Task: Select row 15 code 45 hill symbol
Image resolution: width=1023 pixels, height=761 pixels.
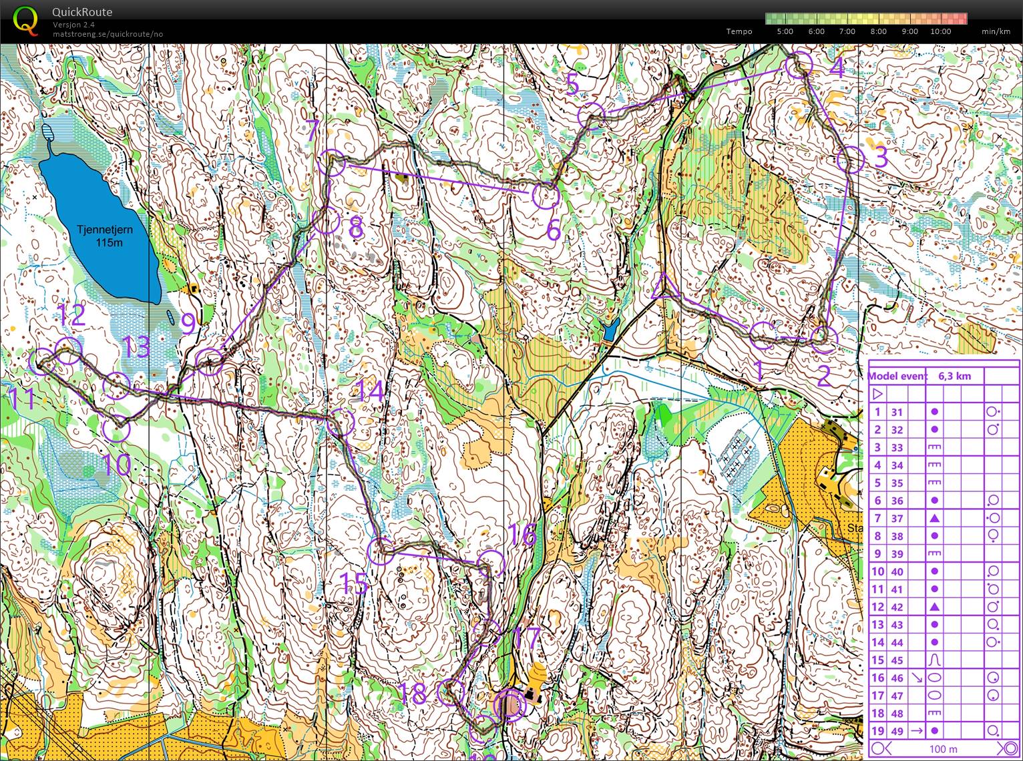Action: (935, 660)
